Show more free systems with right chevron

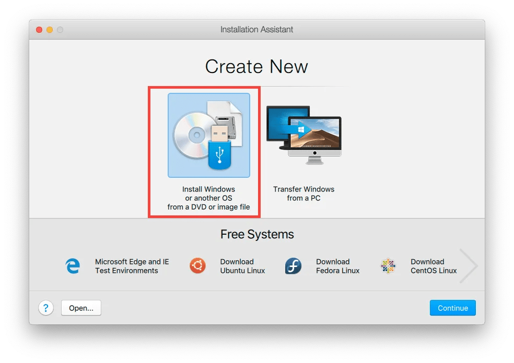pyautogui.click(x=469, y=266)
